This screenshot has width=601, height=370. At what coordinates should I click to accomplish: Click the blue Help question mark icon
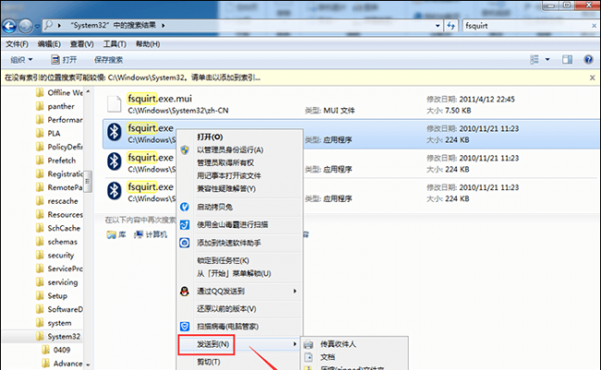[x=588, y=59]
